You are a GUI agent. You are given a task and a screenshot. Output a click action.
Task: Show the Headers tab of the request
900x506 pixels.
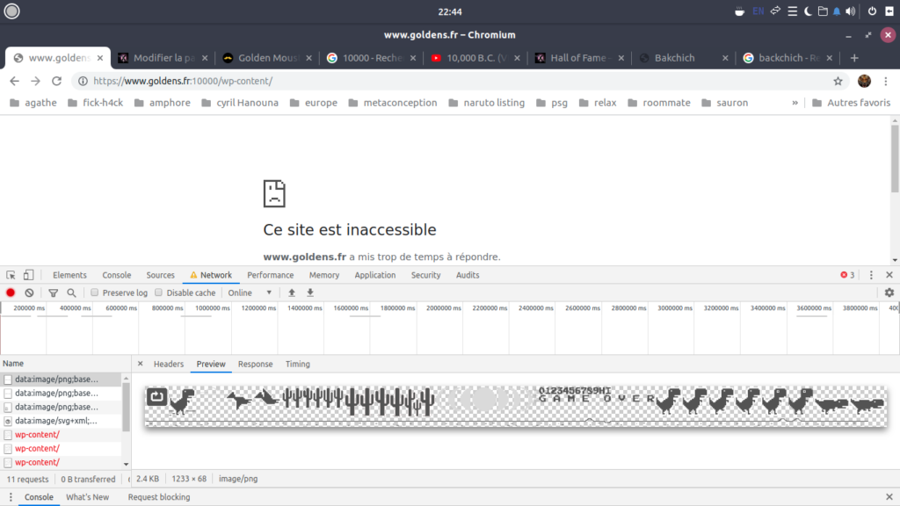(x=169, y=364)
